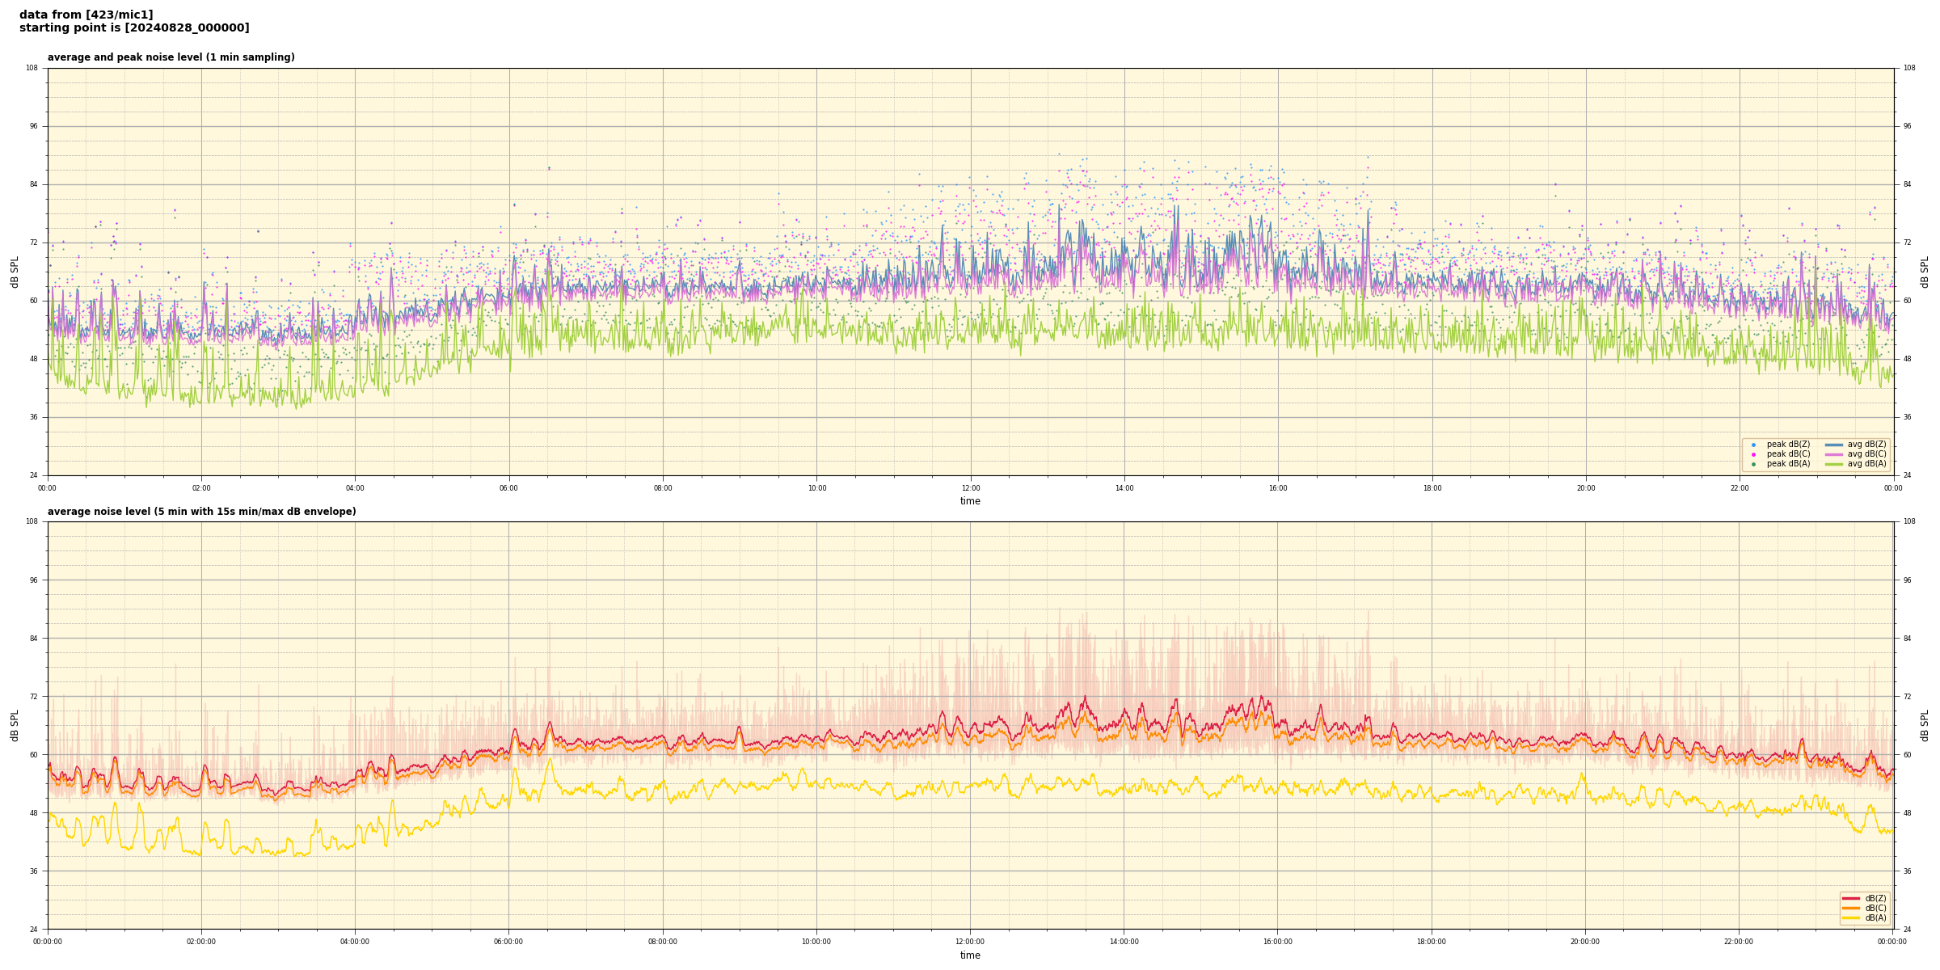Click the starting point 20240828_000000 text
Screen dimensions: 1940x970
coord(134,28)
